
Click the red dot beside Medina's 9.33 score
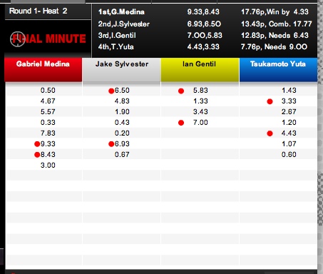pos(37,144)
